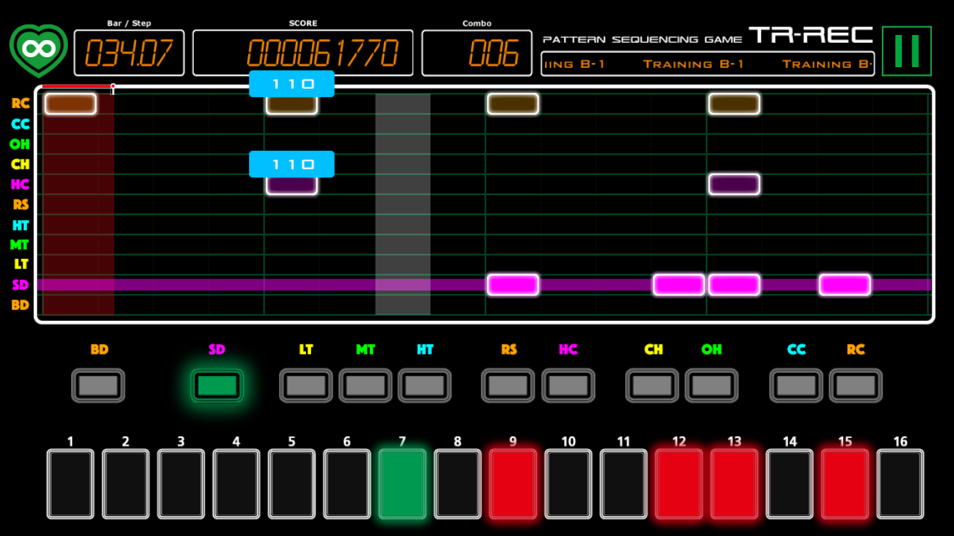
Task: Click the SD note at step 9
Action: pos(513,284)
